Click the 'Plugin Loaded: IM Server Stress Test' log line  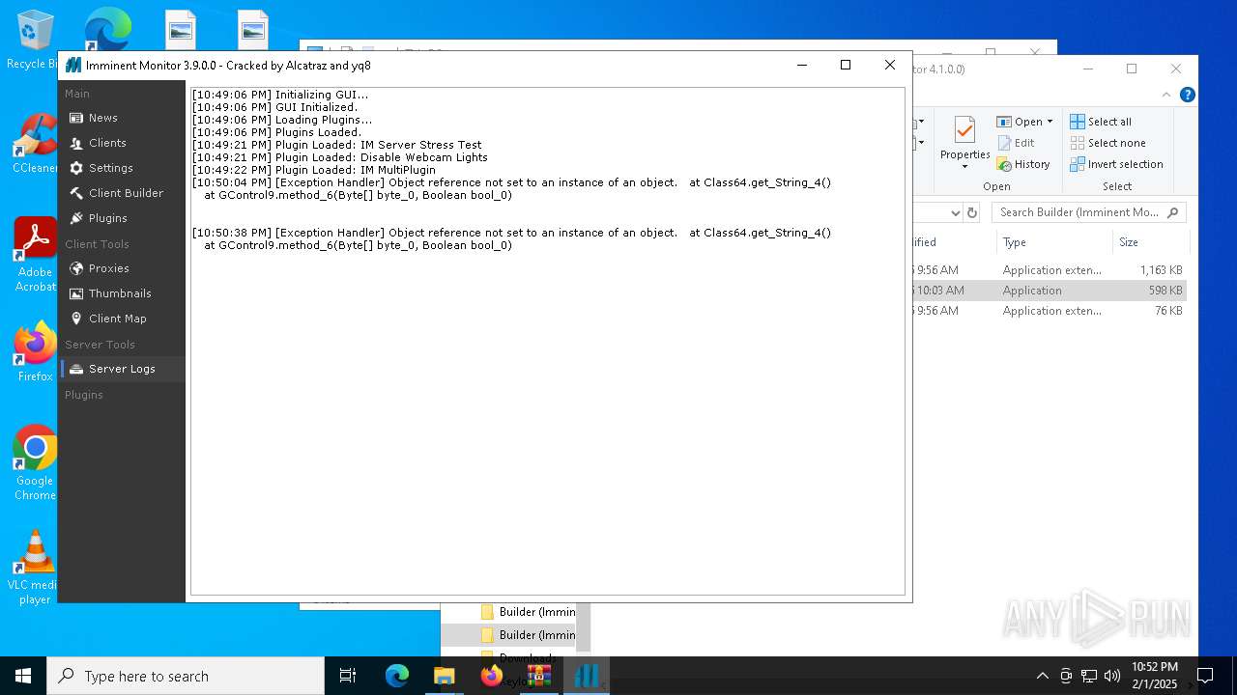pos(336,145)
